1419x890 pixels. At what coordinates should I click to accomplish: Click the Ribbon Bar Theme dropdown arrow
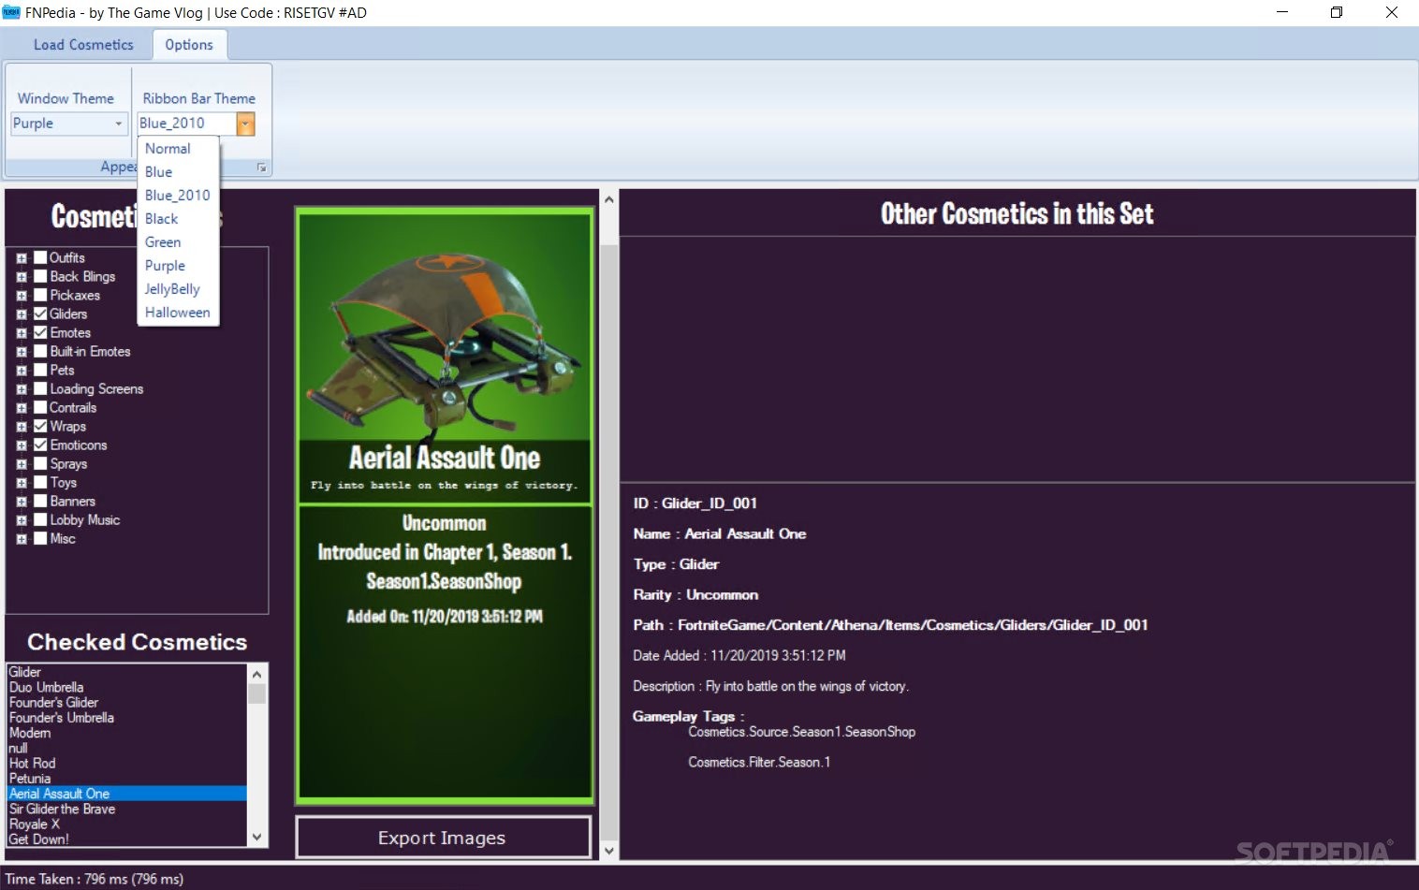[245, 124]
